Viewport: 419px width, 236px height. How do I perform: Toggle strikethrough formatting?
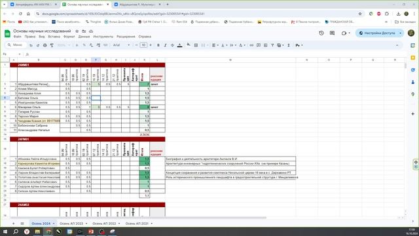pos(172,45)
